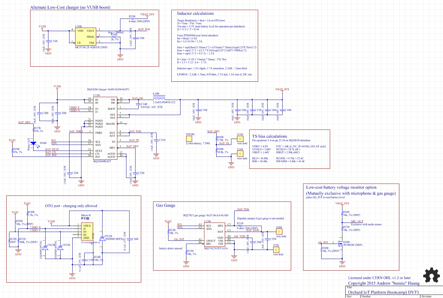This screenshot has height=298, width=443.
Task: Select resistor R30B 1.5k pull-up
Action: (x=27, y=214)
